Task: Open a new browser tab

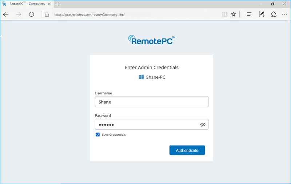Action: coord(58,4)
